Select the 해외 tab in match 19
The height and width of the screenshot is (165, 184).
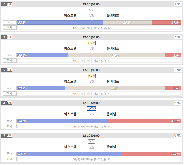click(10, 159)
